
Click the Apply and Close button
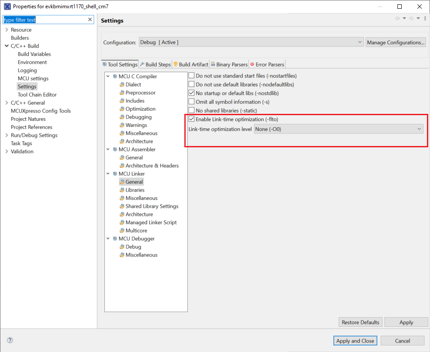[355, 341]
